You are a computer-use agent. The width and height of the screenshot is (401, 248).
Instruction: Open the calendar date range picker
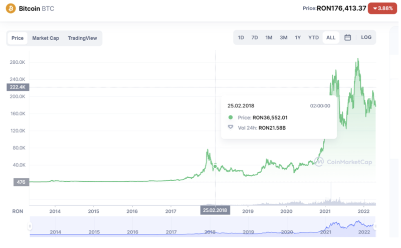(347, 38)
